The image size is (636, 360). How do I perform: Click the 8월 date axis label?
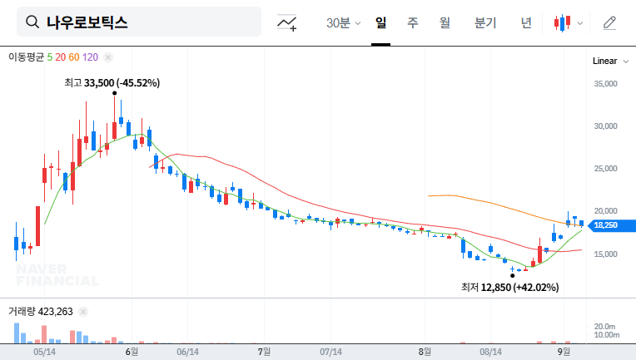point(425,352)
